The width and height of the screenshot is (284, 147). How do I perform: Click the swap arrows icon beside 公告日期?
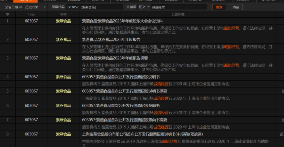(x=21, y=7)
